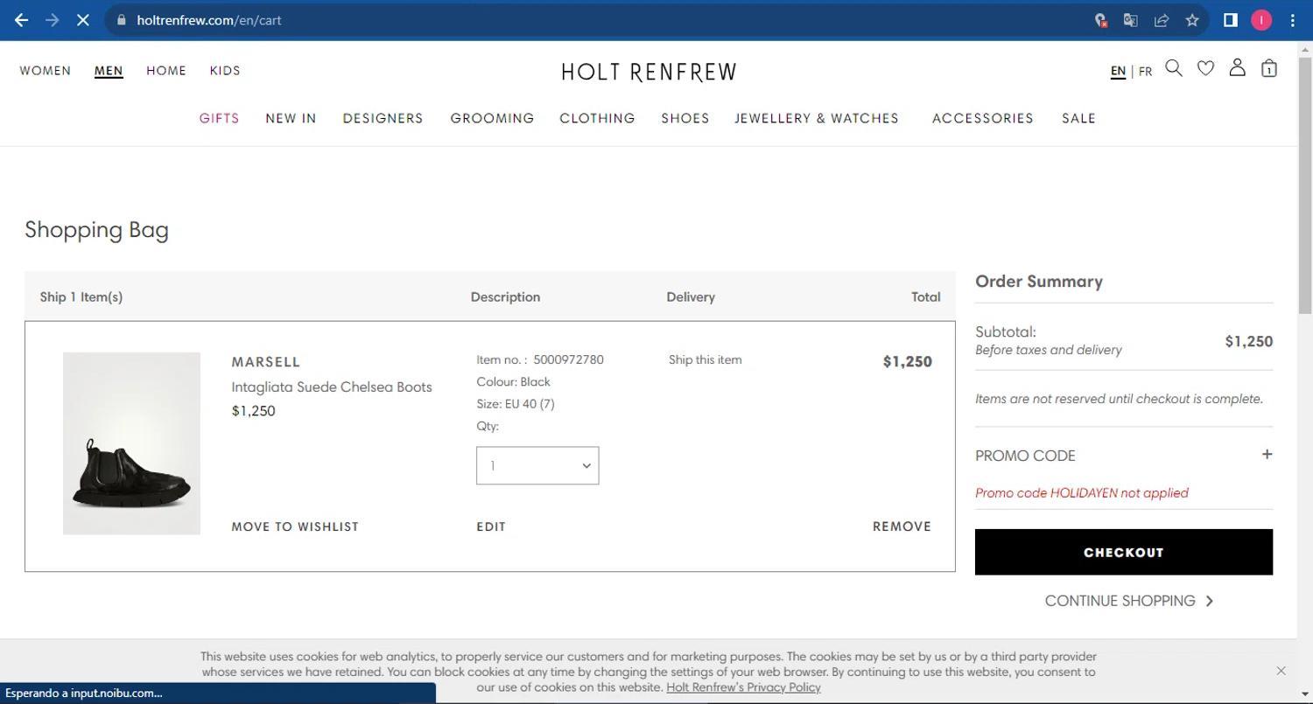Click the lock icon in address bar
Image resolution: width=1313 pixels, height=704 pixels.
click(x=122, y=20)
